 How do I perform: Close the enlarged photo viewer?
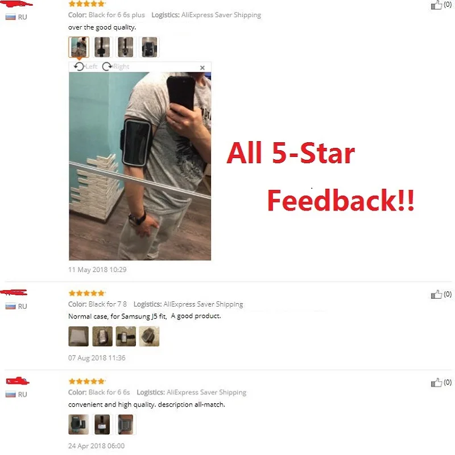pos(202,68)
